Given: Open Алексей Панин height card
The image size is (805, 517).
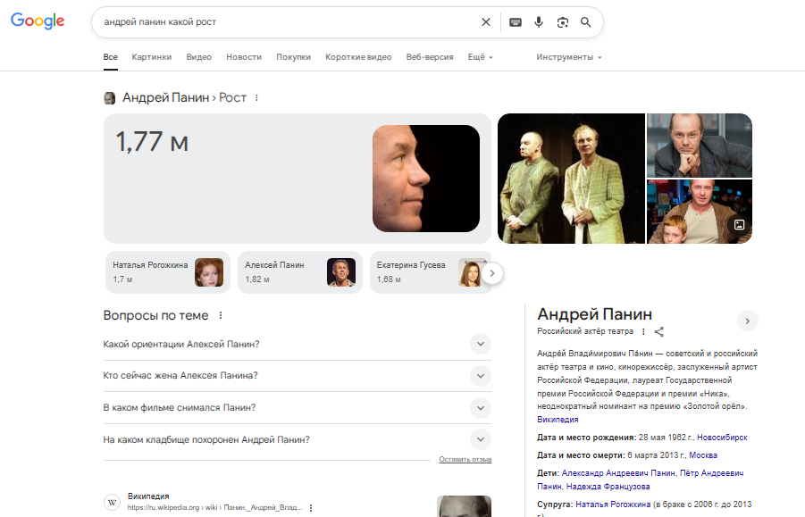Looking at the screenshot, I should point(300,272).
